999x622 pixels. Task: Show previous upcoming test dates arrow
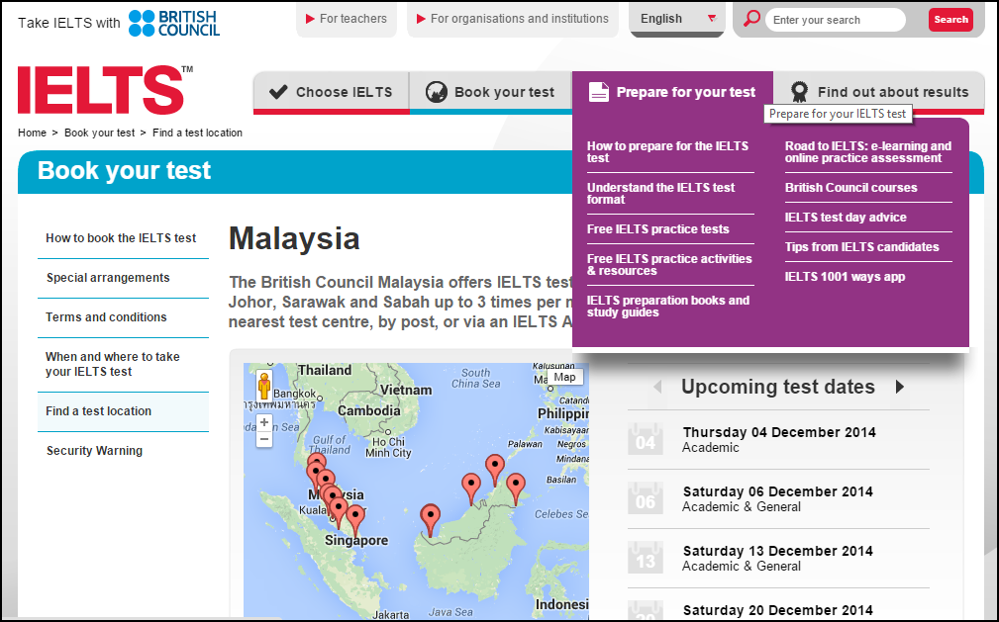pos(657,387)
